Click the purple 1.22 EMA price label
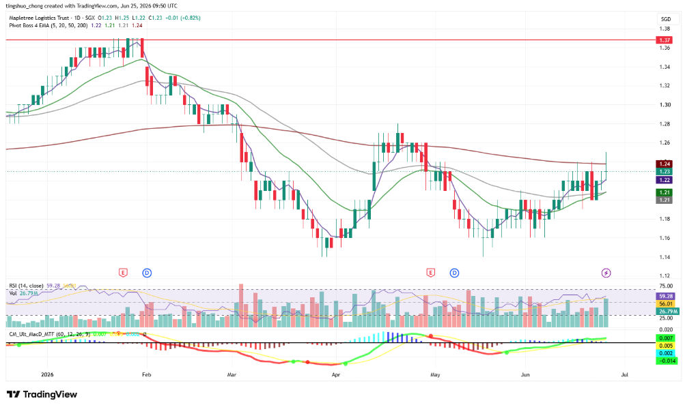The height and width of the screenshot is (405, 685). [665, 180]
